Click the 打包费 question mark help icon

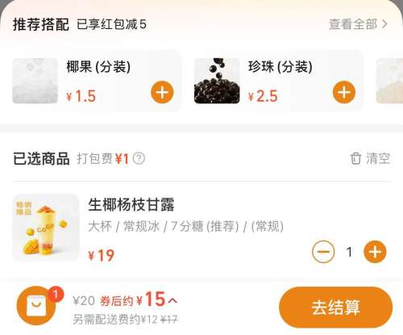tap(139, 158)
